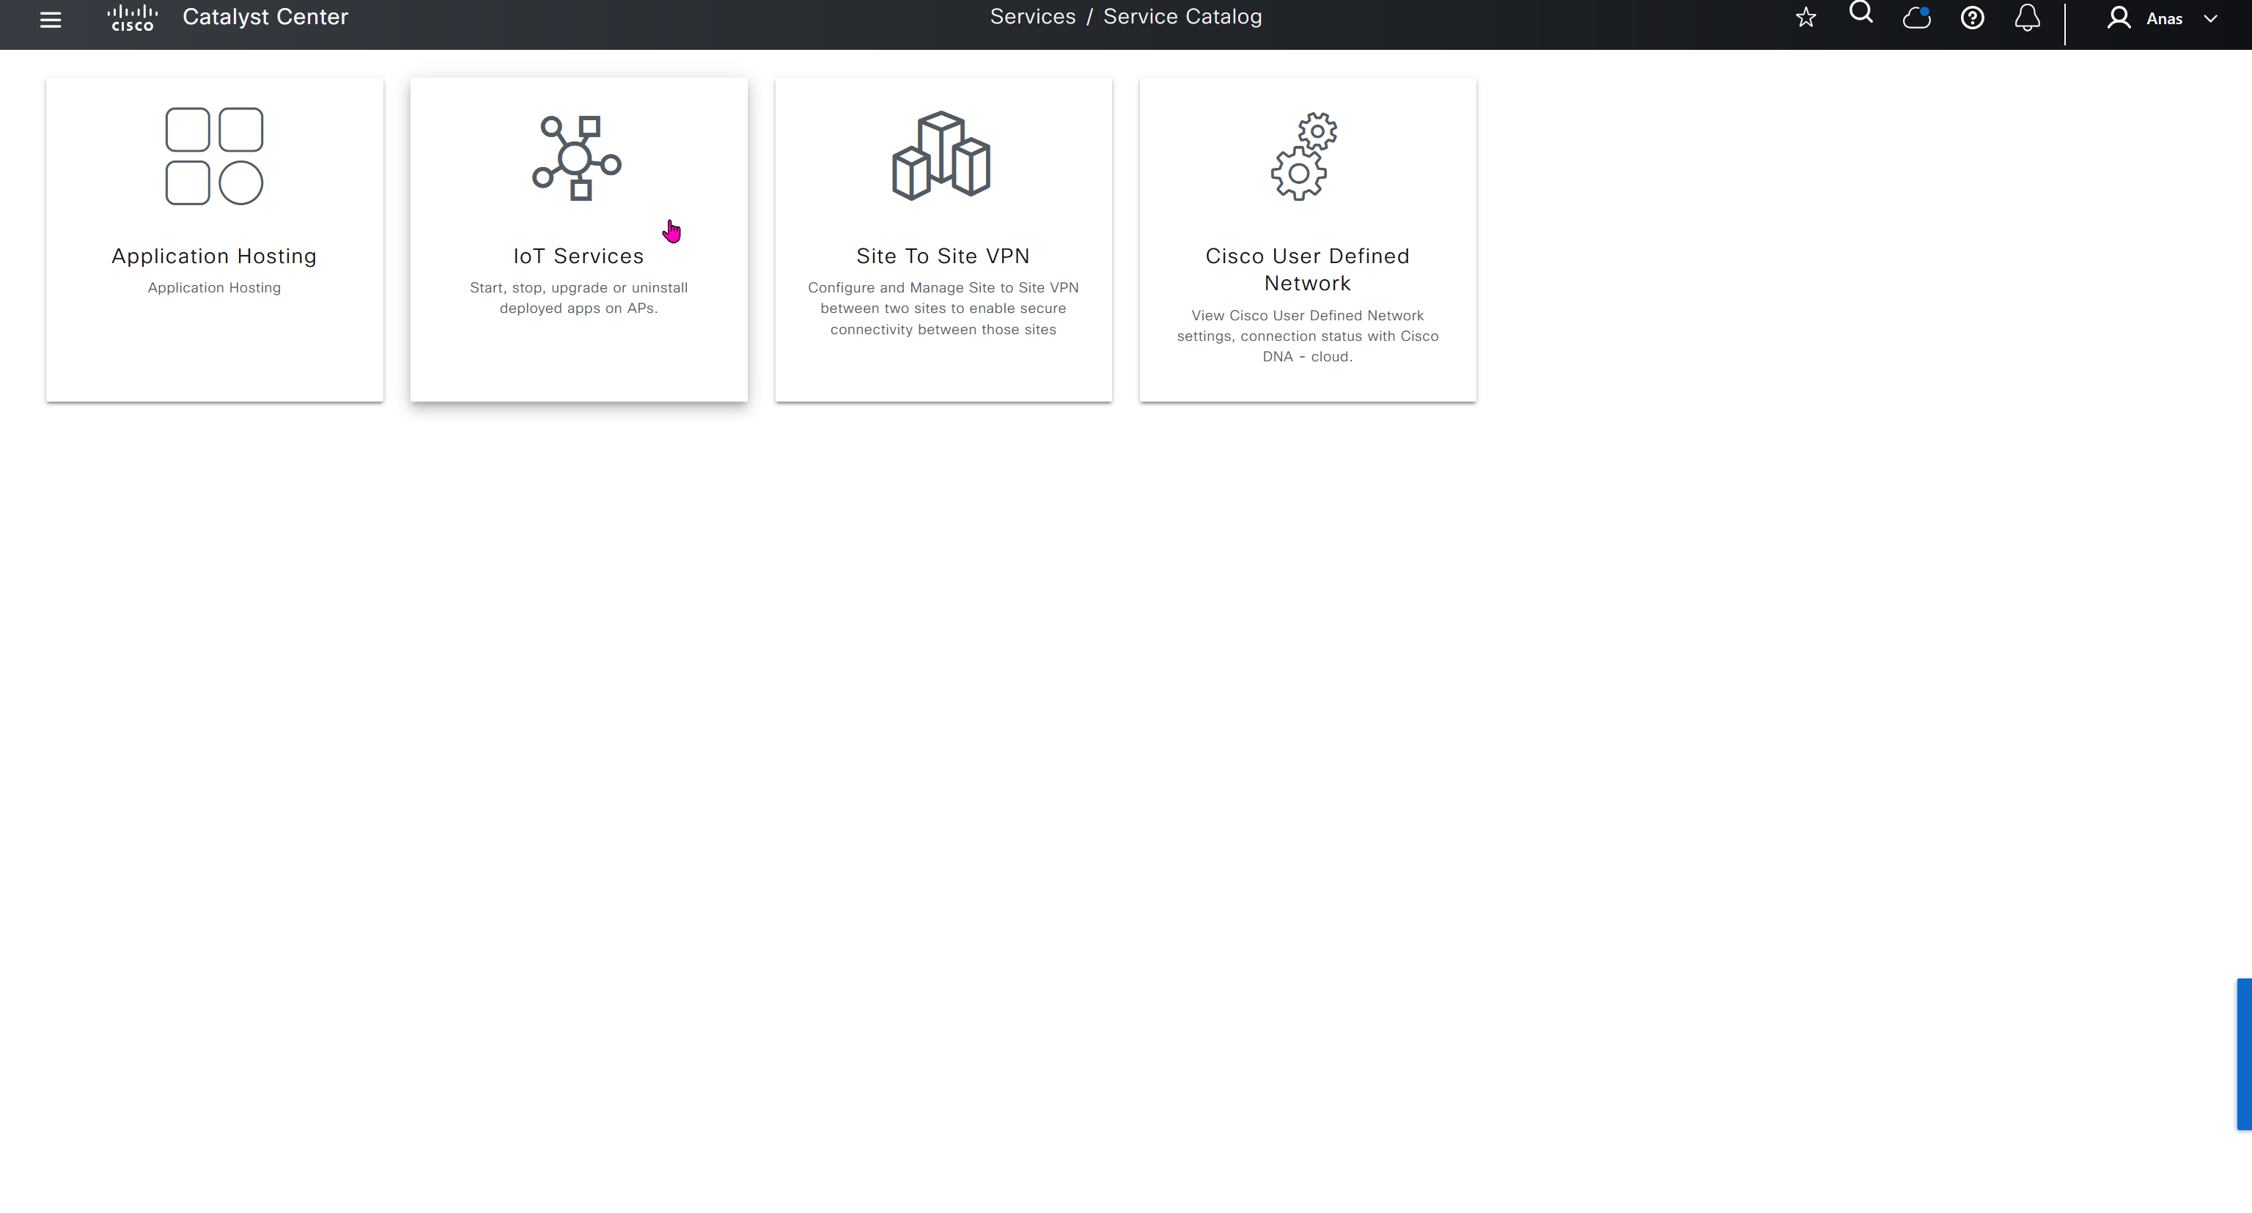Click the cloud status icon
Screen dimensions: 2252x1213
(1916, 18)
